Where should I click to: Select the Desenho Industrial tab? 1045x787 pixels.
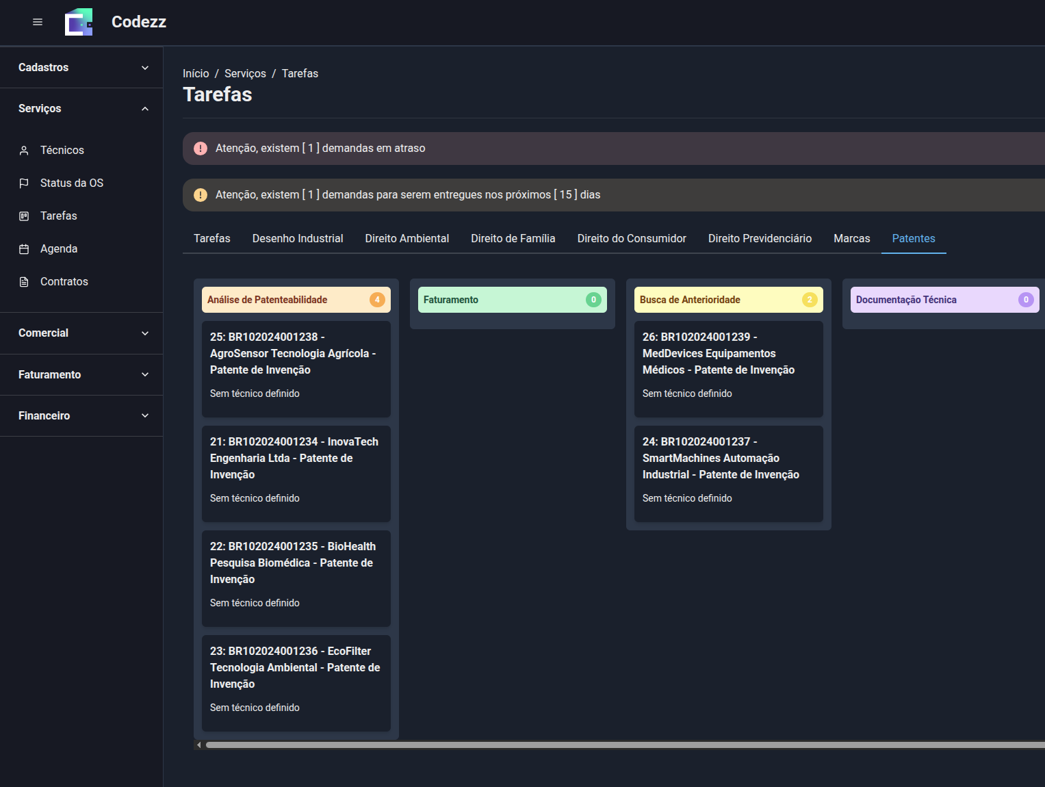297,238
